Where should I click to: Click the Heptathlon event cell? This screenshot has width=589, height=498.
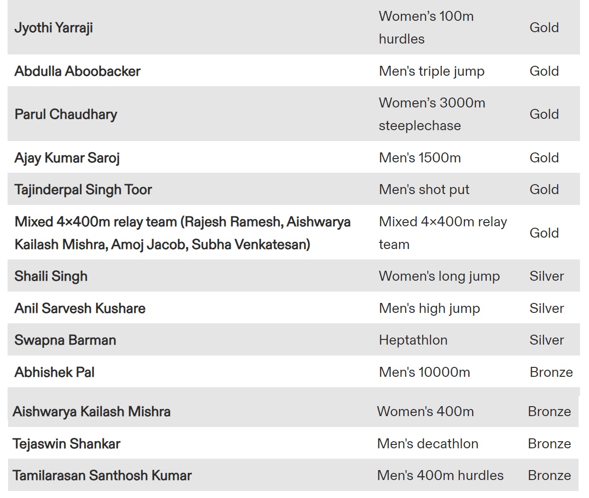click(413, 340)
